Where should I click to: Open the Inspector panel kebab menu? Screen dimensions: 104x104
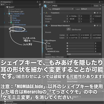[x=102, y=2]
